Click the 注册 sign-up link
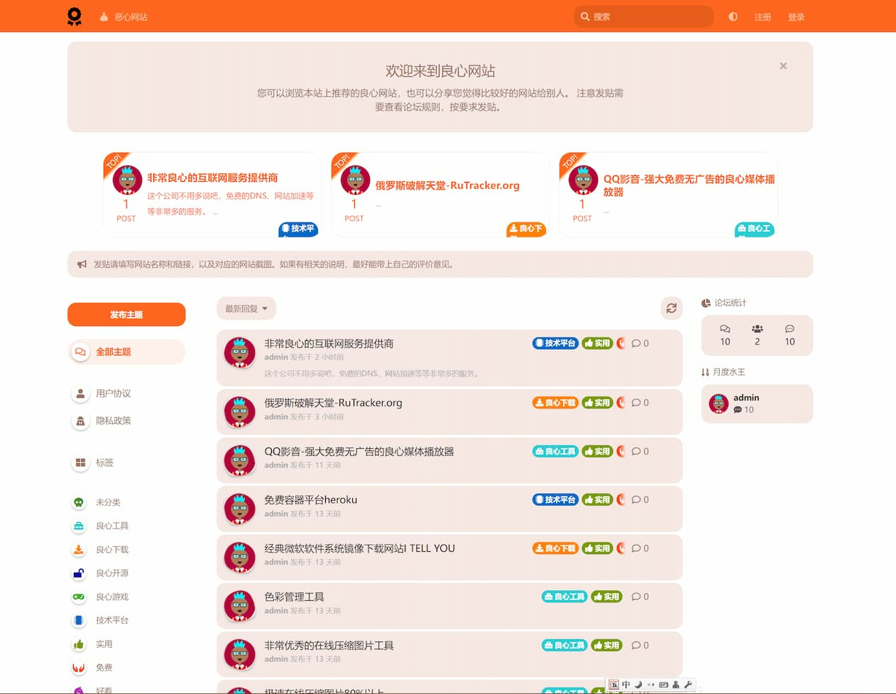The width and height of the screenshot is (896, 694). coord(763,17)
